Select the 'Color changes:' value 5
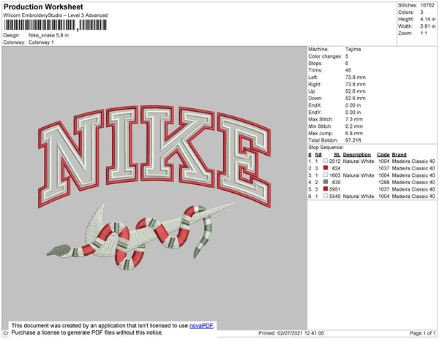 tap(347, 56)
